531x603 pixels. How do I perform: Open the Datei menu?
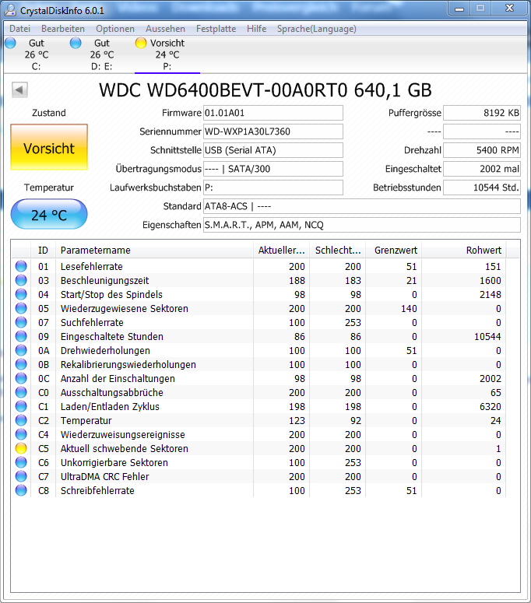(x=19, y=29)
